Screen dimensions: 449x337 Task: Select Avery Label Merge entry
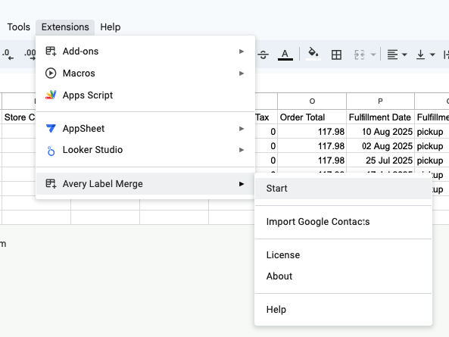(145, 183)
